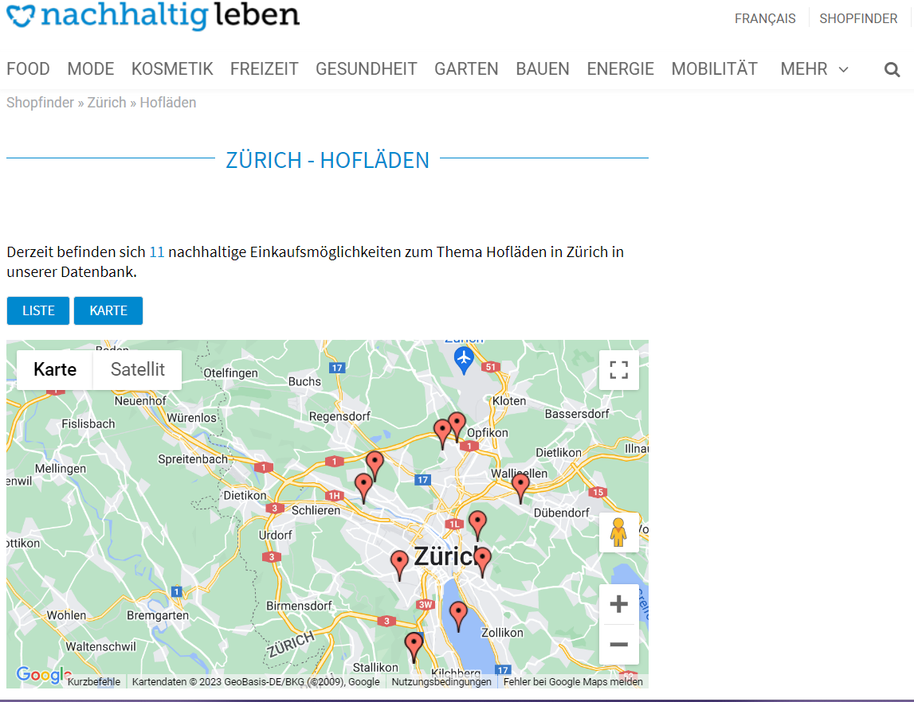Open the FOOD menu category
This screenshot has width=914, height=702.
tap(28, 69)
